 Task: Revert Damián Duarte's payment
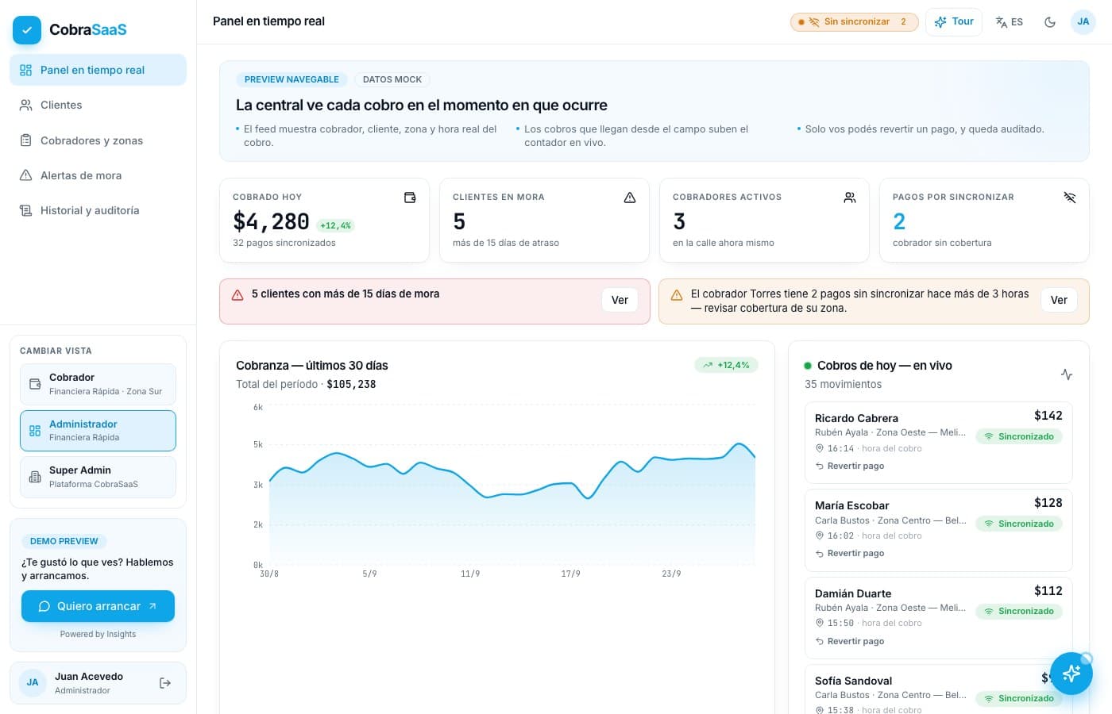click(x=850, y=641)
